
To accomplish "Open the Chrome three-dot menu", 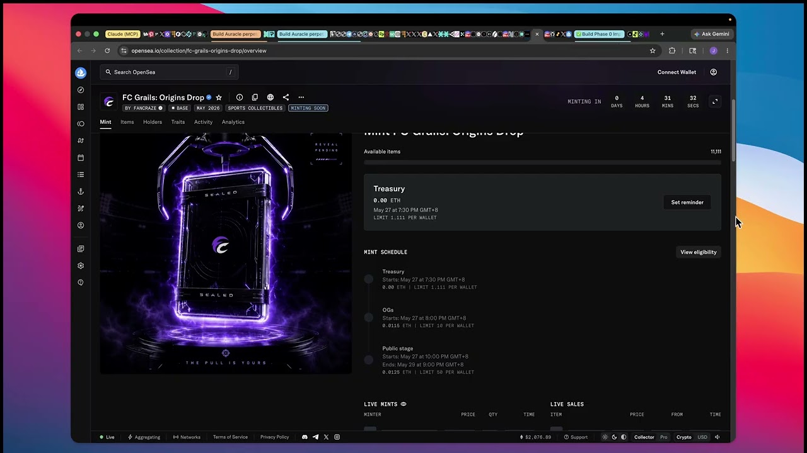I will coord(727,51).
